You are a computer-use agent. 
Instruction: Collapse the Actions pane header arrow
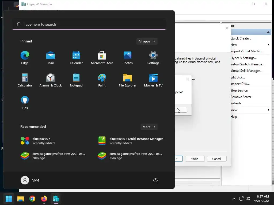pos(268,32)
